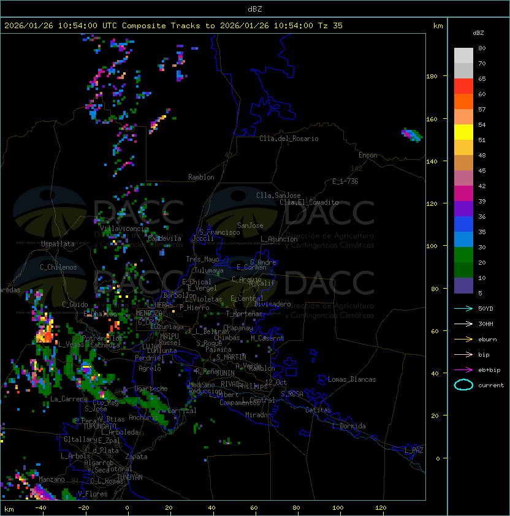
Task: Click the Potrerillos location label
Action: 102,338
